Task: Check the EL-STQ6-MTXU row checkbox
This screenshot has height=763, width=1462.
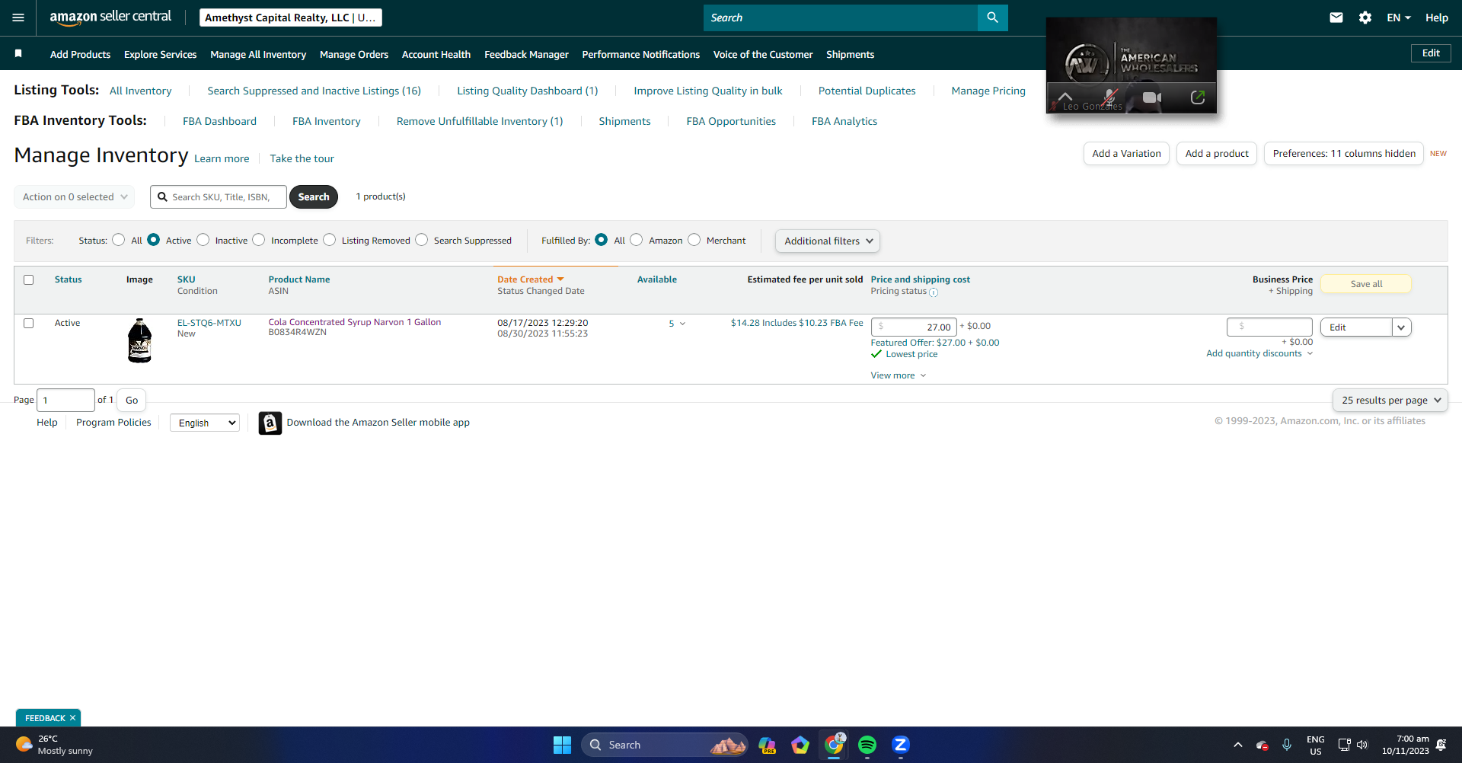Action: [x=29, y=323]
